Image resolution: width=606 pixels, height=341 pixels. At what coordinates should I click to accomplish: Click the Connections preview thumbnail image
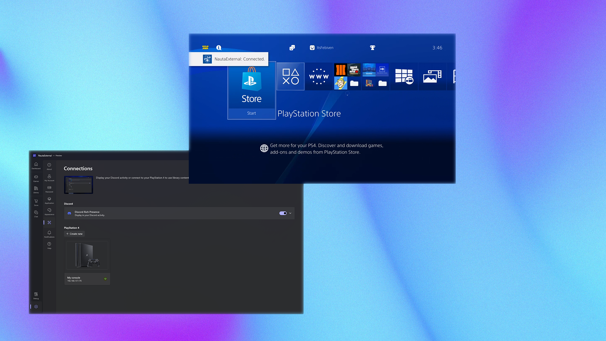[79, 185]
